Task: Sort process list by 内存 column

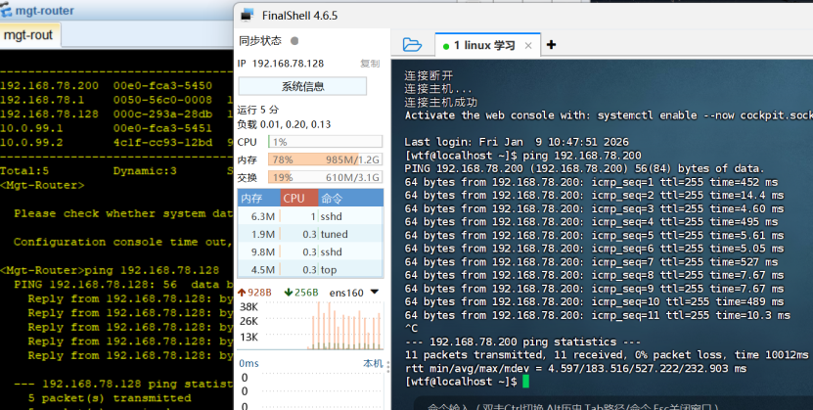Action: [x=259, y=198]
